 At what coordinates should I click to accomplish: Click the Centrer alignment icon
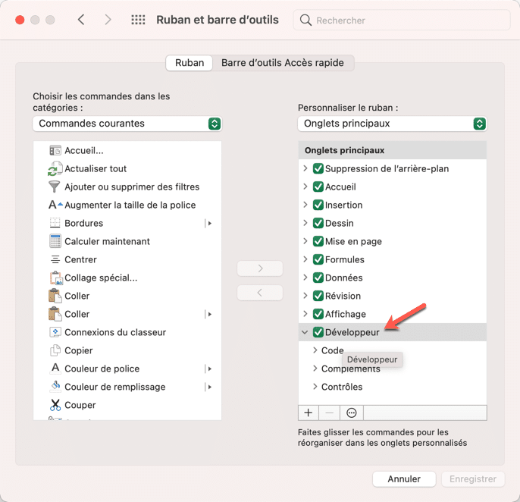point(55,259)
